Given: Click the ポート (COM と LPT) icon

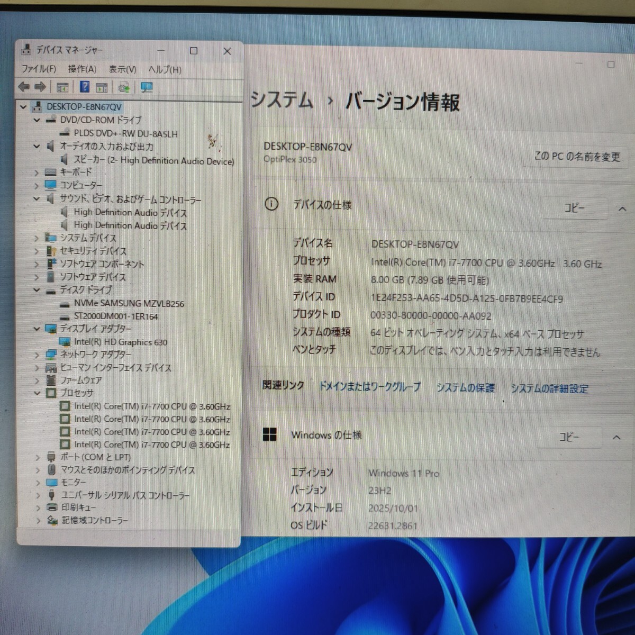Looking at the screenshot, I should tap(51, 457).
